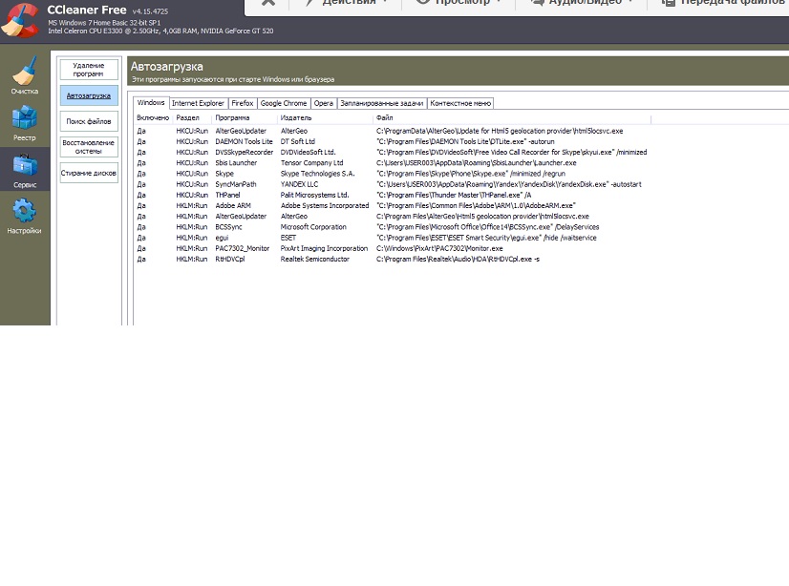789x586 pixels.
Task: Click the YandexDisk.exe -autostart file path
Action: coord(509,184)
